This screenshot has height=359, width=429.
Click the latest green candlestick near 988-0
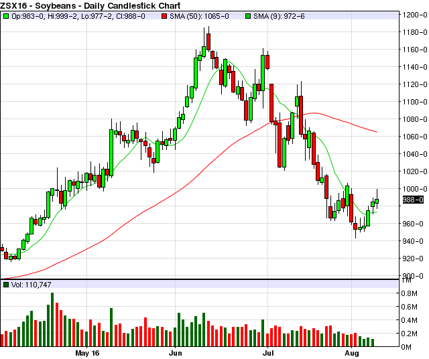[x=377, y=201]
